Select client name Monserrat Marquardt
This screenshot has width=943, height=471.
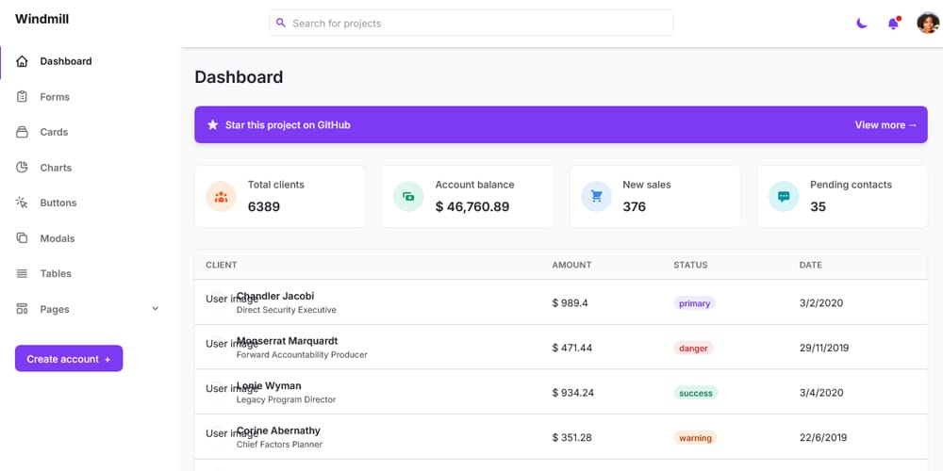[287, 341]
